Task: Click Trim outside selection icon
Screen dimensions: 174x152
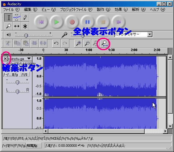Action: tap(34, 43)
